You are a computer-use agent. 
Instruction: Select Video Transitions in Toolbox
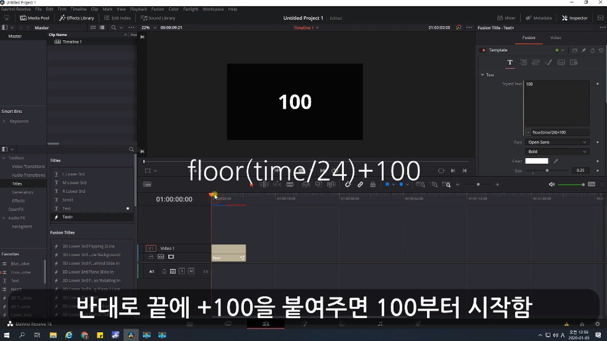(28, 166)
